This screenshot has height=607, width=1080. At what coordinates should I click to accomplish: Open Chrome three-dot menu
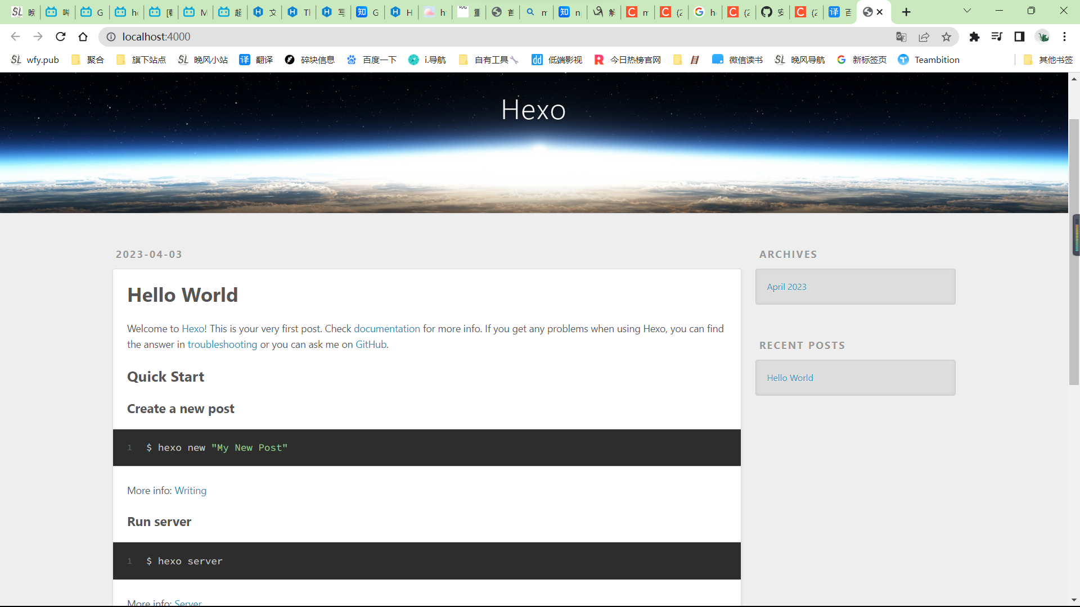point(1064,37)
